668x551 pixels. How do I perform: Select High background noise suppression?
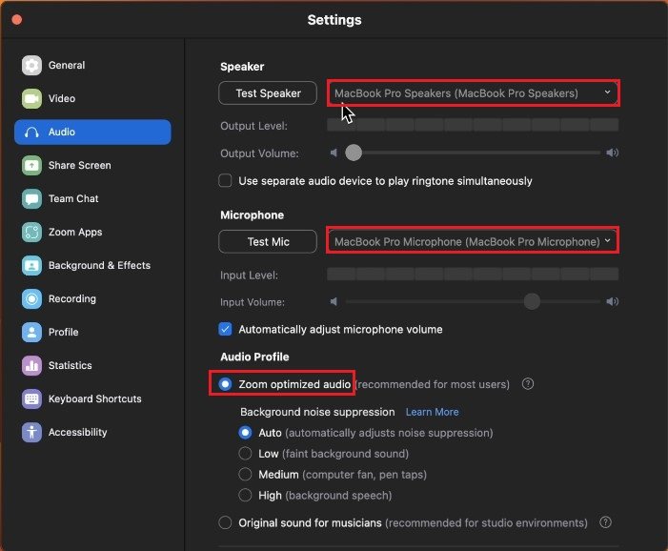tap(246, 496)
